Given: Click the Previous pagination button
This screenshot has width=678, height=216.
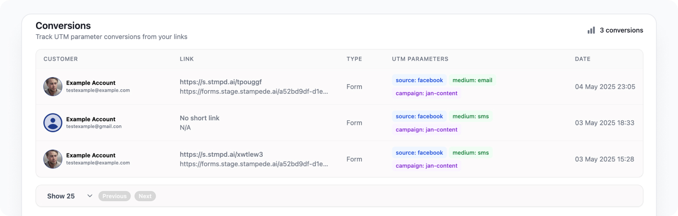Looking at the screenshot, I should pyautogui.click(x=114, y=196).
